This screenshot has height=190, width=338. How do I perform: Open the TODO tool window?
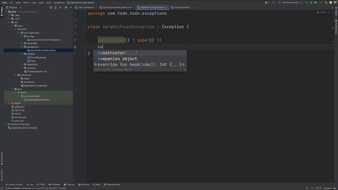click(x=41, y=185)
